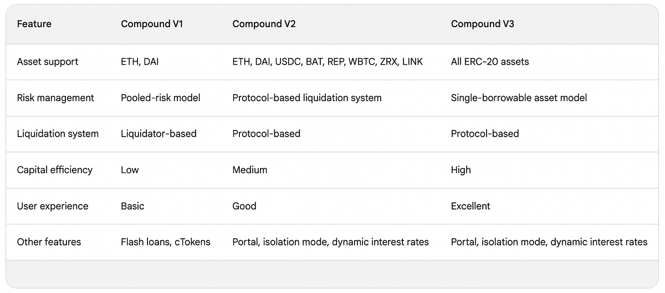This screenshot has width=665, height=293.
Task: Click the Other features row label
Action: pyautogui.click(x=49, y=242)
